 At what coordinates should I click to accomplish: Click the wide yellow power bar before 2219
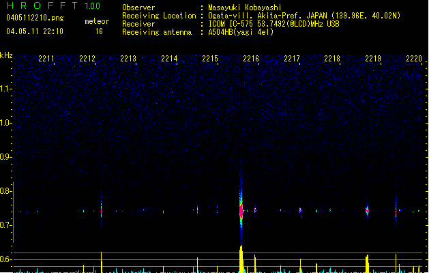(367, 263)
